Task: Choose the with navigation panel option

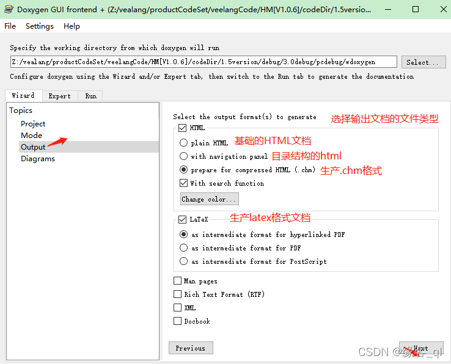Action: point(183,156)
